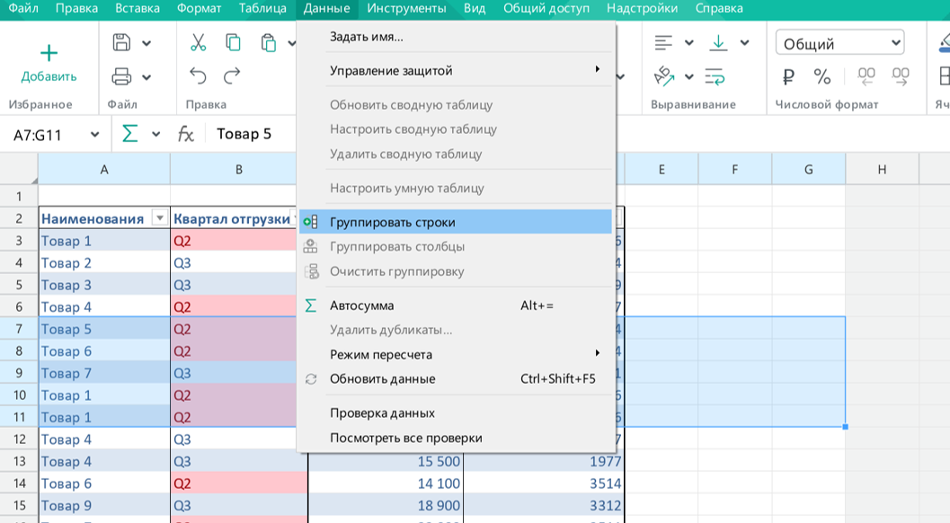Viewport: 950px width, 523px height.
Task: Click the vertical alignment icon
Action: (x=718, y=42)
